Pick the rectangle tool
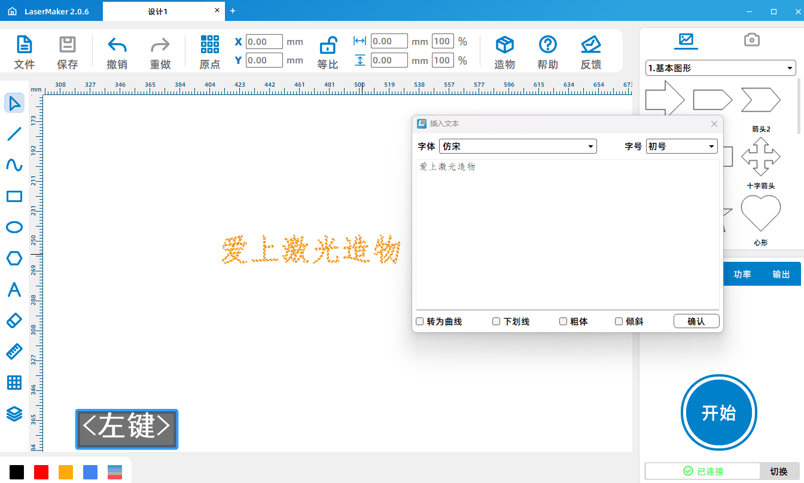804x483 pixels. pyautogui.click(x=14, y=196)
